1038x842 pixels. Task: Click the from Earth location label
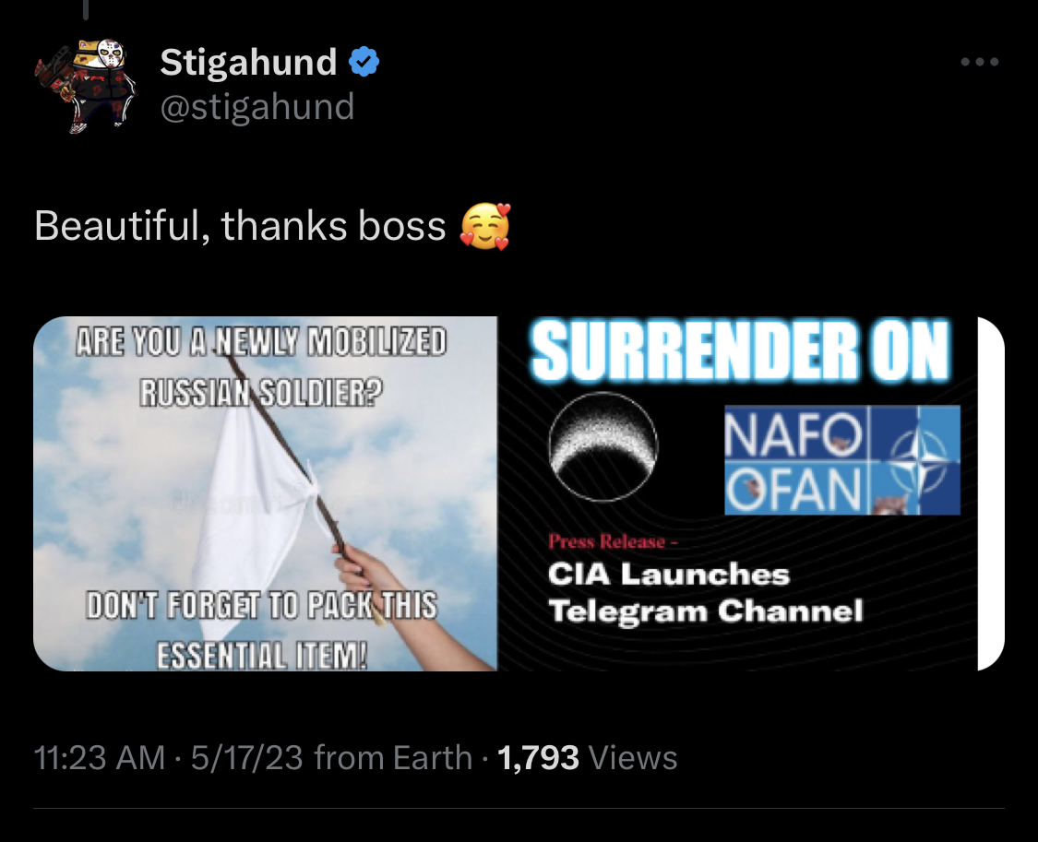coord(393,757)
